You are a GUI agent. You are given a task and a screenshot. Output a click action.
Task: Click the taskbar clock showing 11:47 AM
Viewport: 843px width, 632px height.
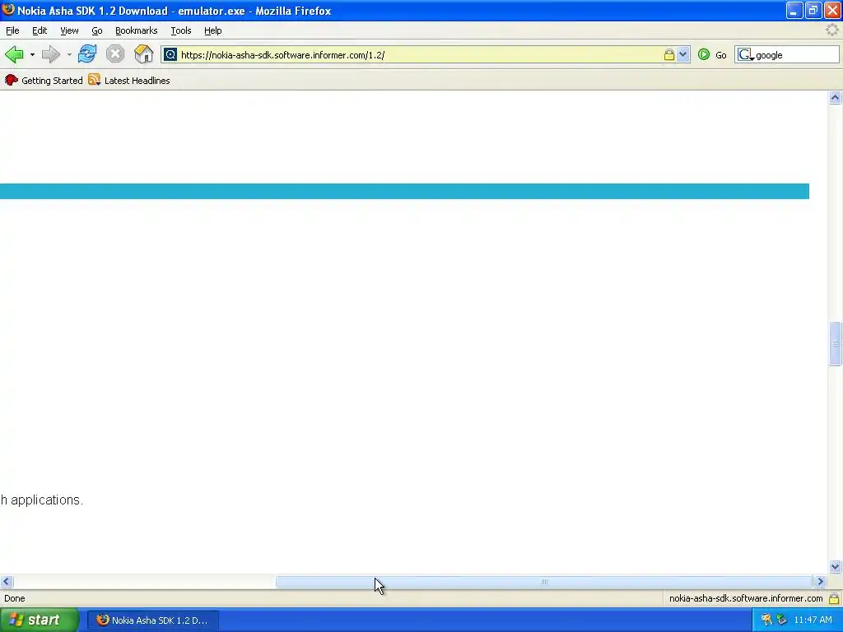813,620
